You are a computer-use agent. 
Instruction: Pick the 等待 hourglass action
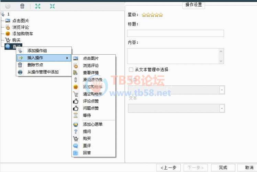click(87, 116)
